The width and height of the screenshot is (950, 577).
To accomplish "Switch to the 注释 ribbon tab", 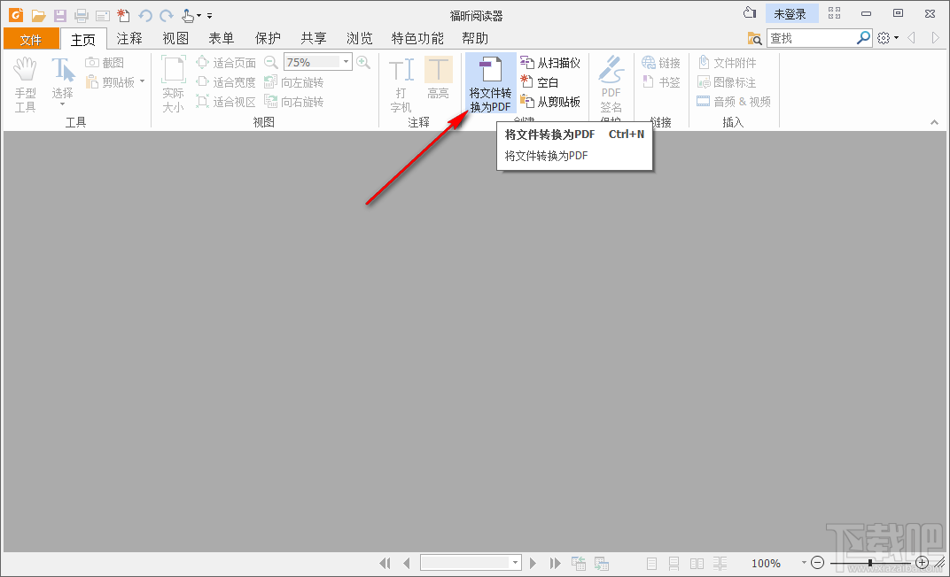I will (129, 38).
